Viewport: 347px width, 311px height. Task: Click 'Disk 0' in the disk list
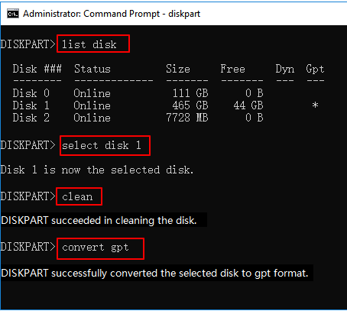(x=31, y=93)
